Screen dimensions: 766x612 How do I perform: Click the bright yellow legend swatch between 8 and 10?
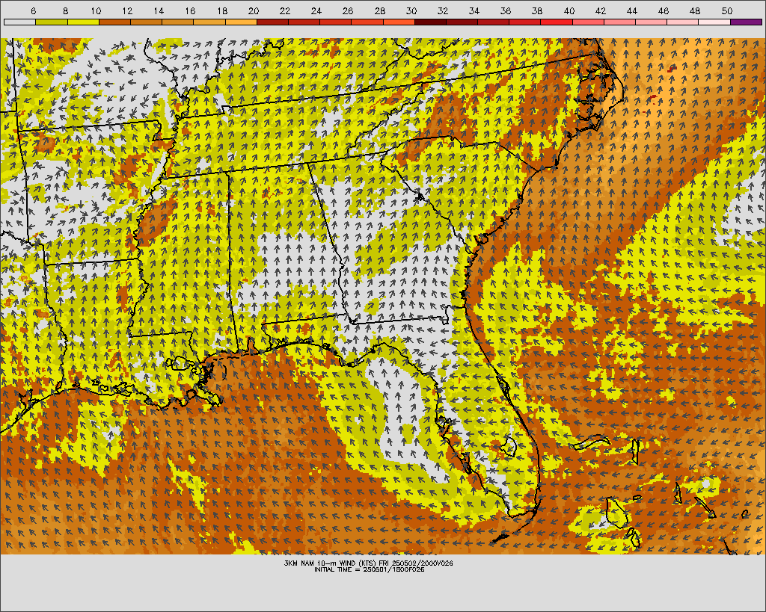click(83, 22)
